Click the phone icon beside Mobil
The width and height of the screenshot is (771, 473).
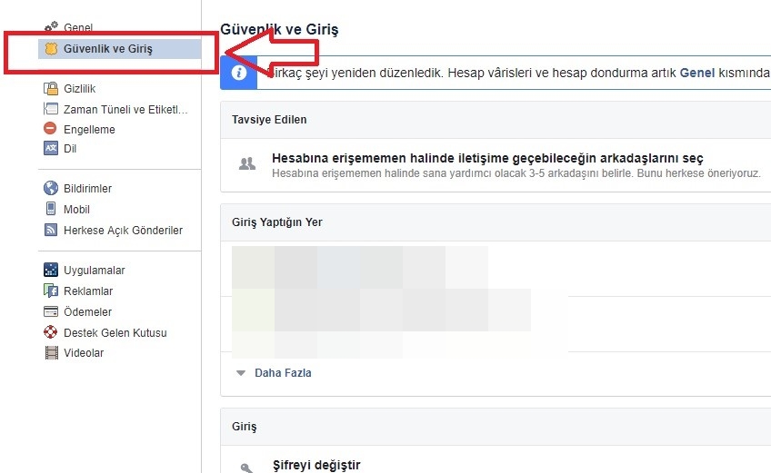[51, 209]
